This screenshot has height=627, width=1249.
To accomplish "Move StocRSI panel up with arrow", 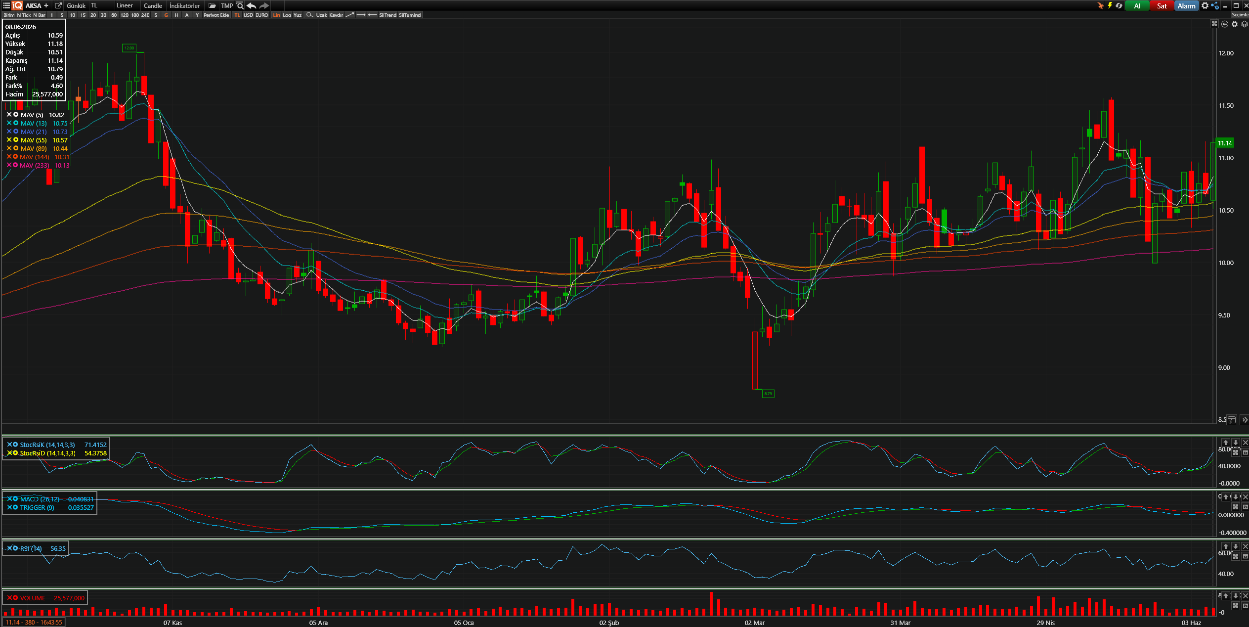I will [x=1225, y=443].
